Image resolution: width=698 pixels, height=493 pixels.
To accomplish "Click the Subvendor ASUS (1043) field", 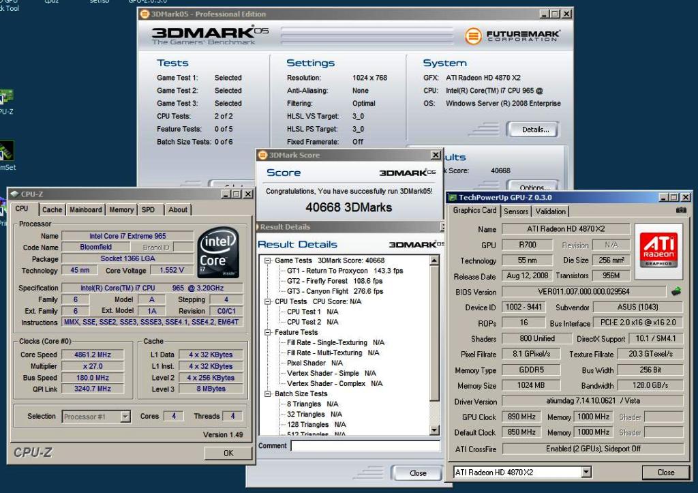I will (x=638, y=308).
